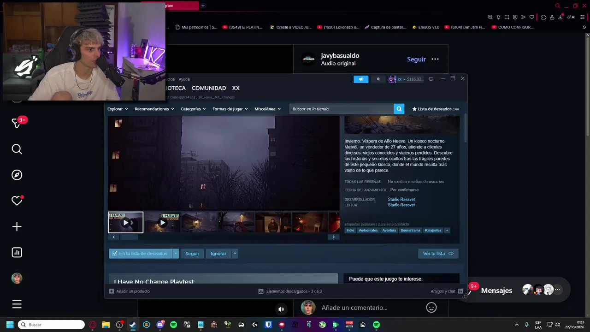Click the Ignorar button

pyautogui.click(x=218, y=254)
